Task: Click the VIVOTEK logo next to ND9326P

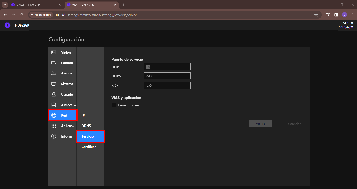Action: (x=7, y=25)
